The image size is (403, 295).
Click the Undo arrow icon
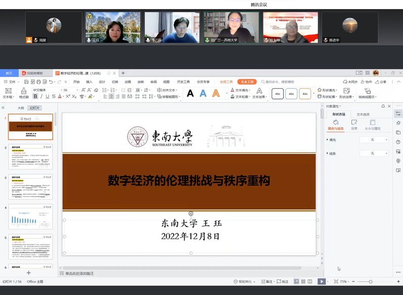(51, 82)
